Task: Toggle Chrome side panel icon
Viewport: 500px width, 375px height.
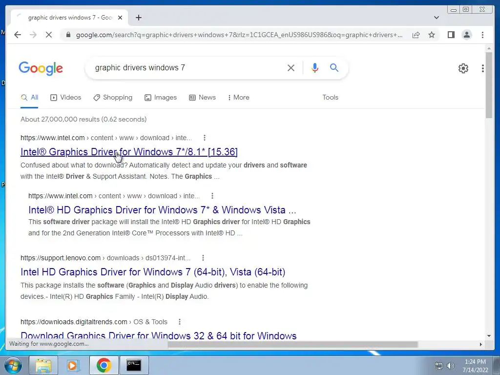Action: click(x=451, y=35)
